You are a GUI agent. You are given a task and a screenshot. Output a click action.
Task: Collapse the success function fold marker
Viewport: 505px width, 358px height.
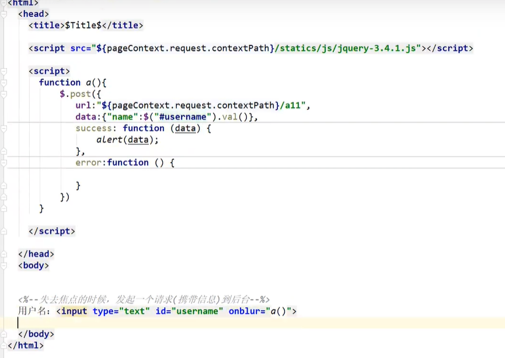click(4, 128)
